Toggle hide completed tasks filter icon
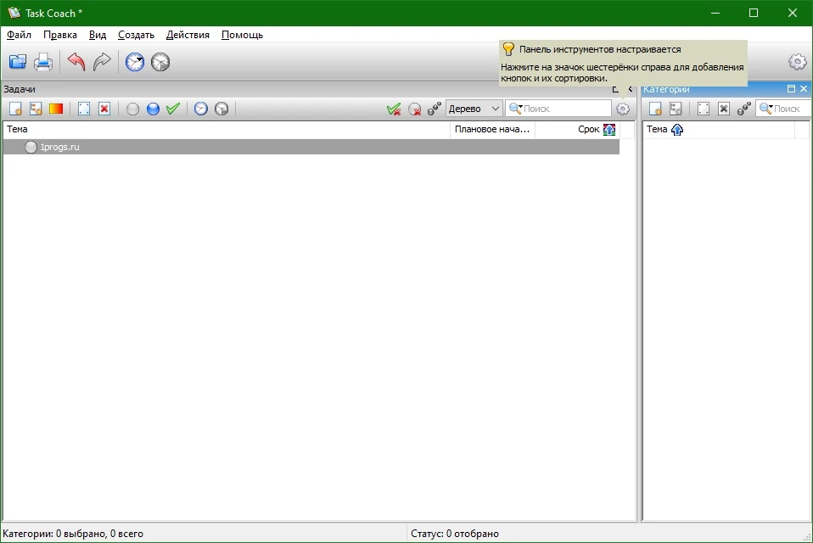 pyautogui.click(x=394, y=109)
